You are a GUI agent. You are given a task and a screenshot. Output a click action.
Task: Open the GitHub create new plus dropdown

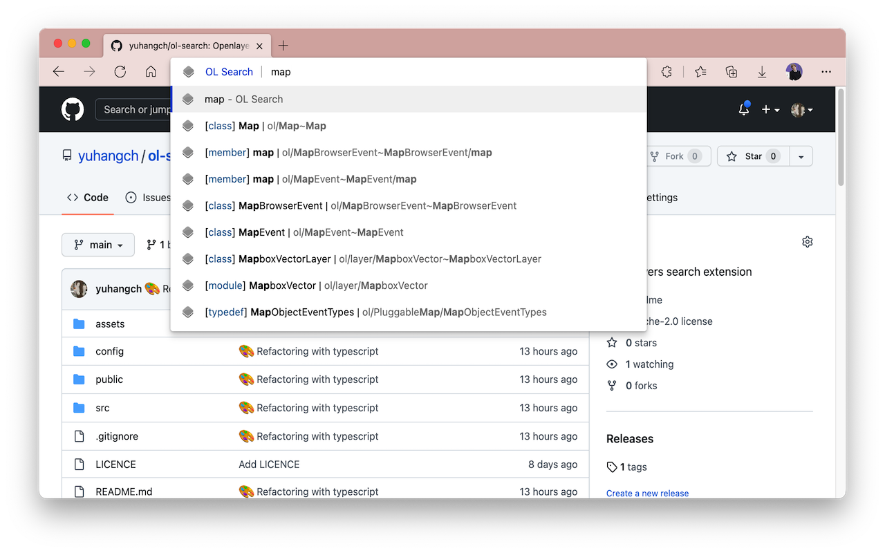pyautogui.click(x=770, y=110)
